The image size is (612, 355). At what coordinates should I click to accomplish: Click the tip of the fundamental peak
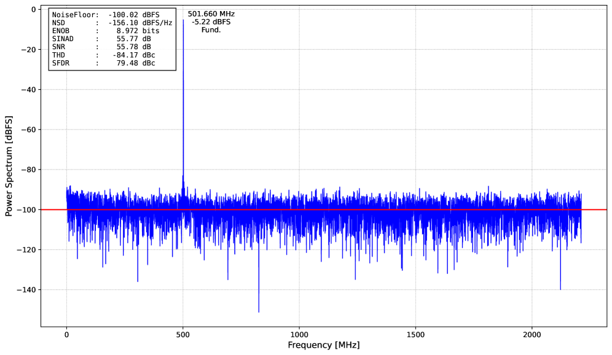tap(183, 20)
